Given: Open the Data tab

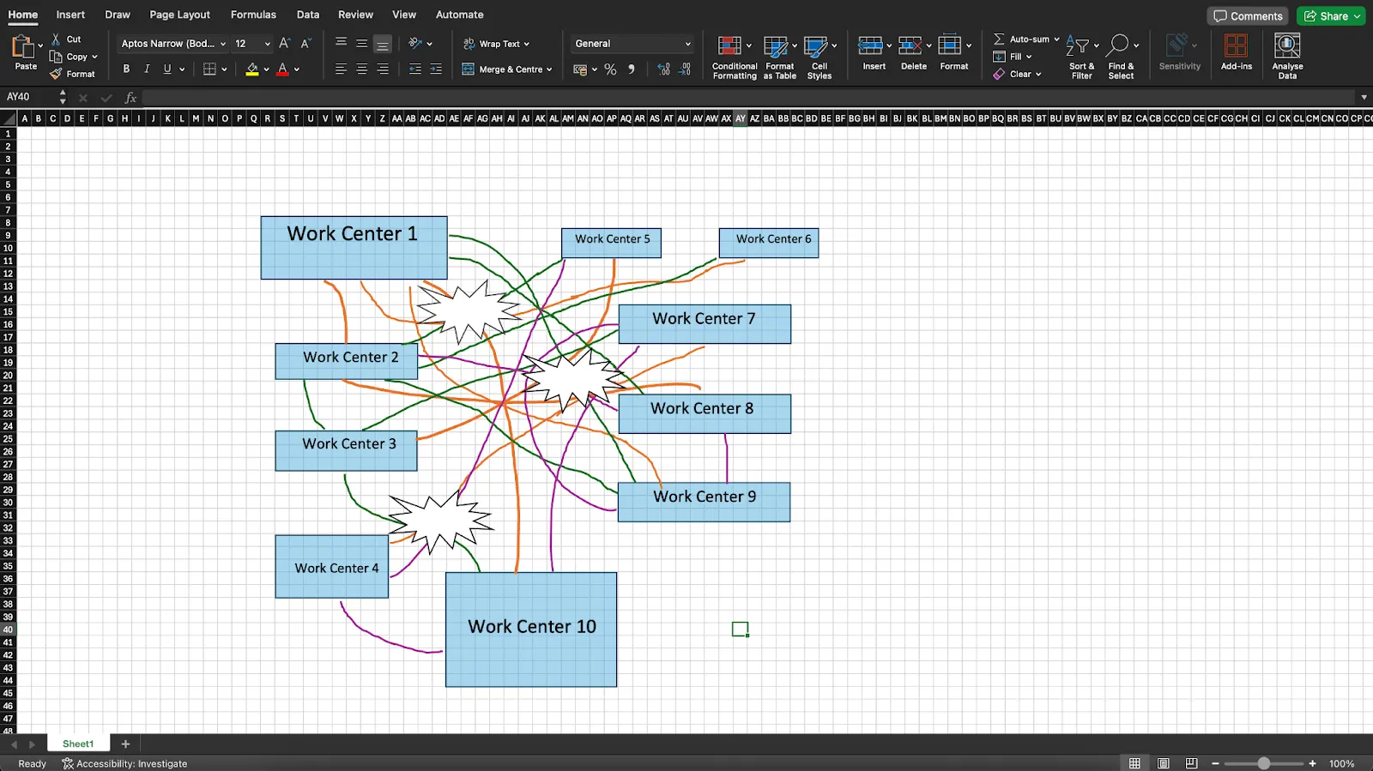Looking at the screenshot, I should tap(308, 15).
